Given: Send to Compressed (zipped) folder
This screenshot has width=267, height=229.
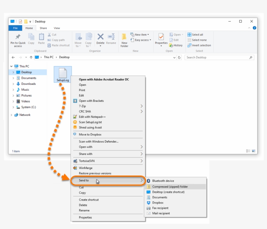Looking at the screenshot, I should click(176, 187).
